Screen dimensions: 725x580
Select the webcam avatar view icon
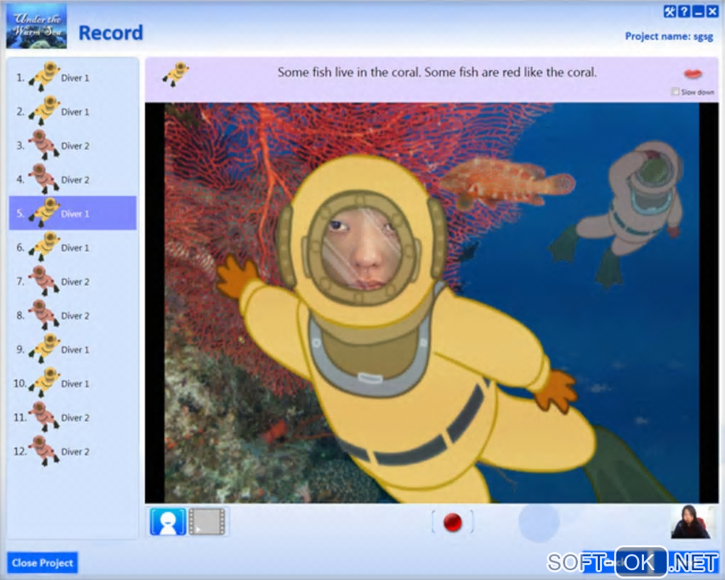168,522
